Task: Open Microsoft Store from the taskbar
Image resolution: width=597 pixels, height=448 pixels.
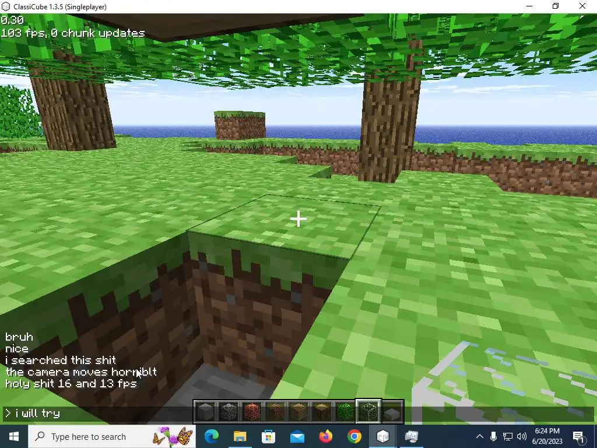Action: coord(268,436)
